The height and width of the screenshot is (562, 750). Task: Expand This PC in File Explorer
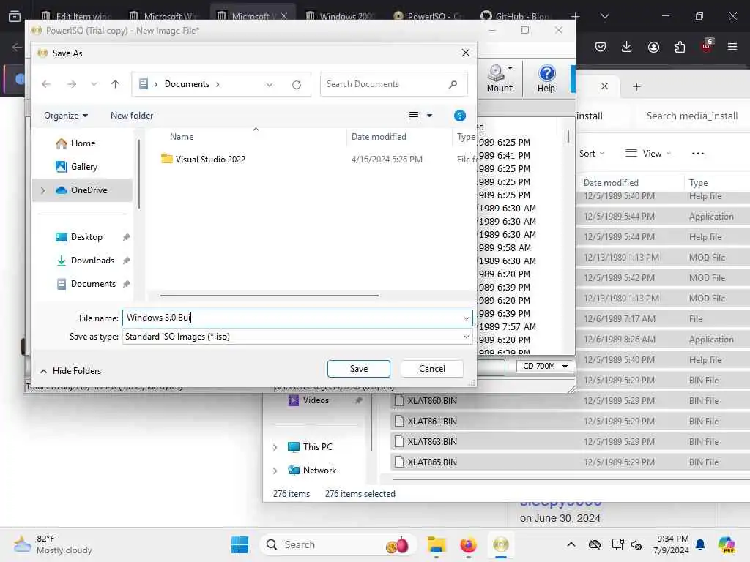click(x=275, y=447)
